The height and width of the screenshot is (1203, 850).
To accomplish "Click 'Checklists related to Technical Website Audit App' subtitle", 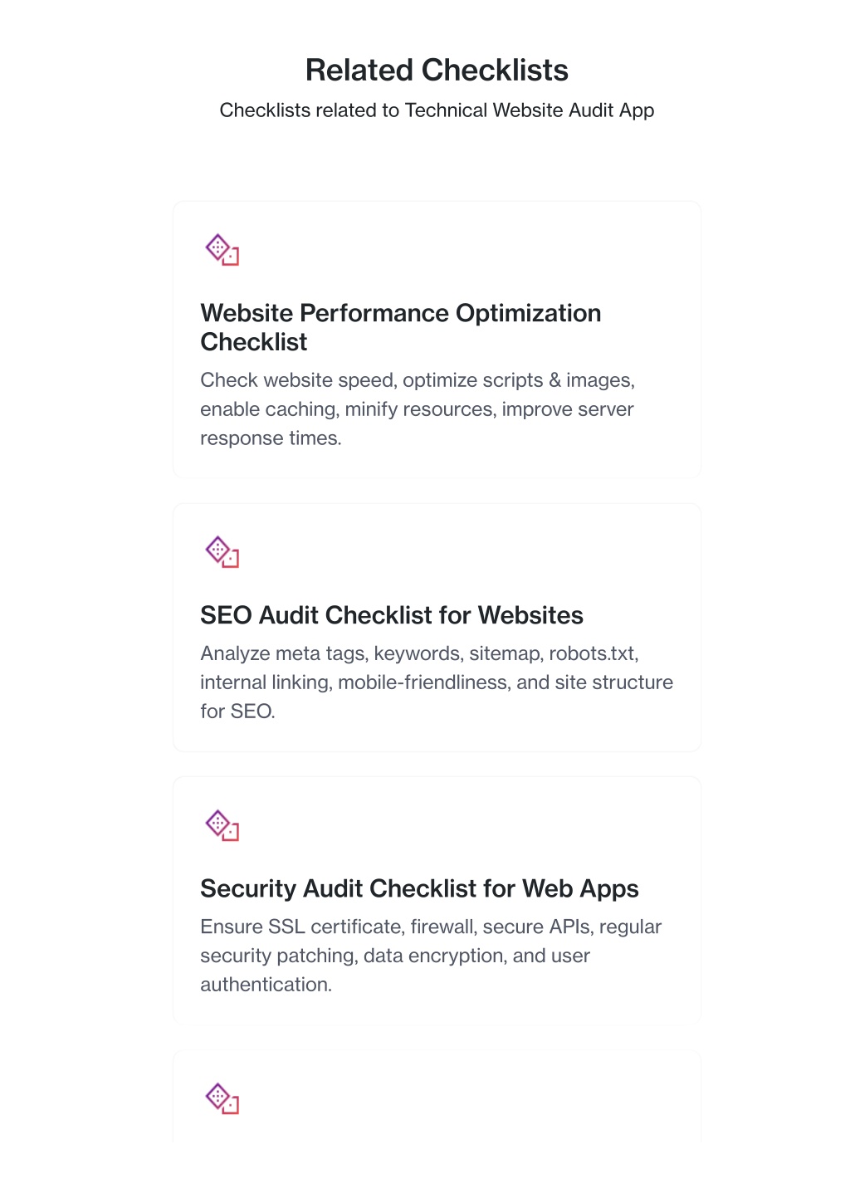I will pyautogui.click(x=437, y=110).
